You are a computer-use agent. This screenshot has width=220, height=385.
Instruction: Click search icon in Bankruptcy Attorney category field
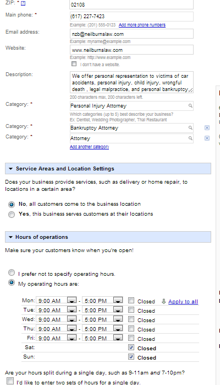(190, 127)
